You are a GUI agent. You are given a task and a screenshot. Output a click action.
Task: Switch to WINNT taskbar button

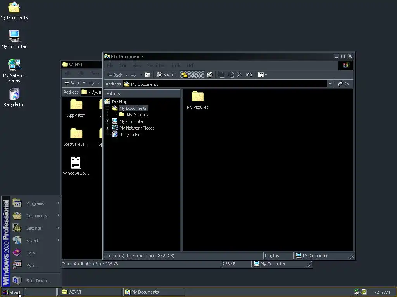pyautogui.click(x=90, y=292)
